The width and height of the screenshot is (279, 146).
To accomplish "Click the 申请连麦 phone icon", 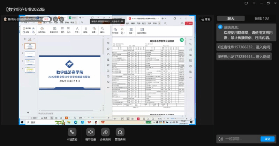I will point(72,132).
